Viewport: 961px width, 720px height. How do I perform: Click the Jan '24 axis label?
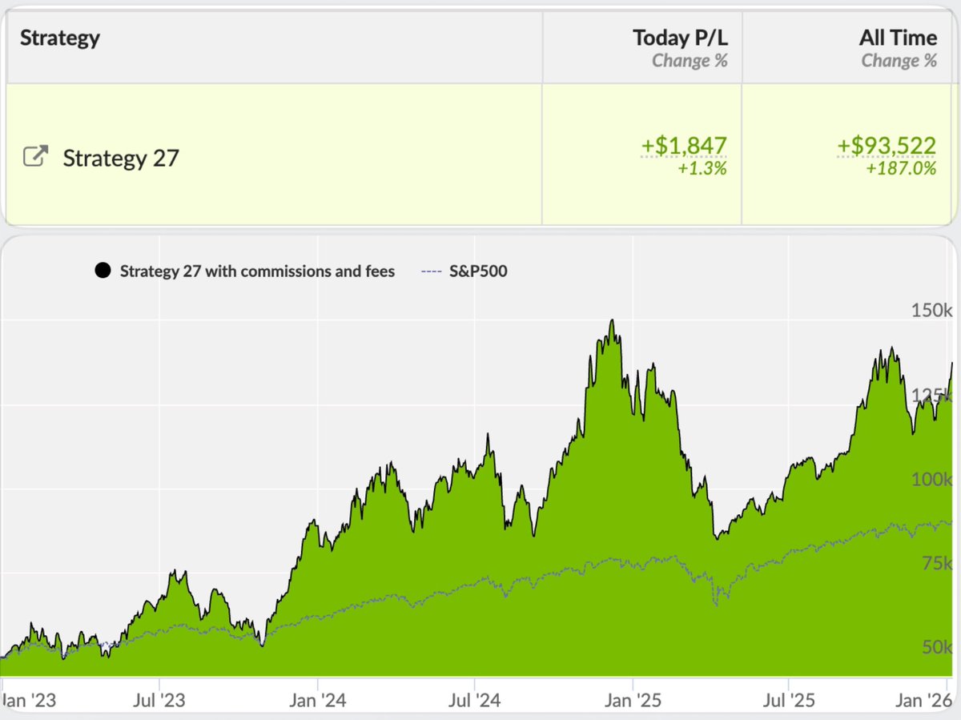(319, 699)
